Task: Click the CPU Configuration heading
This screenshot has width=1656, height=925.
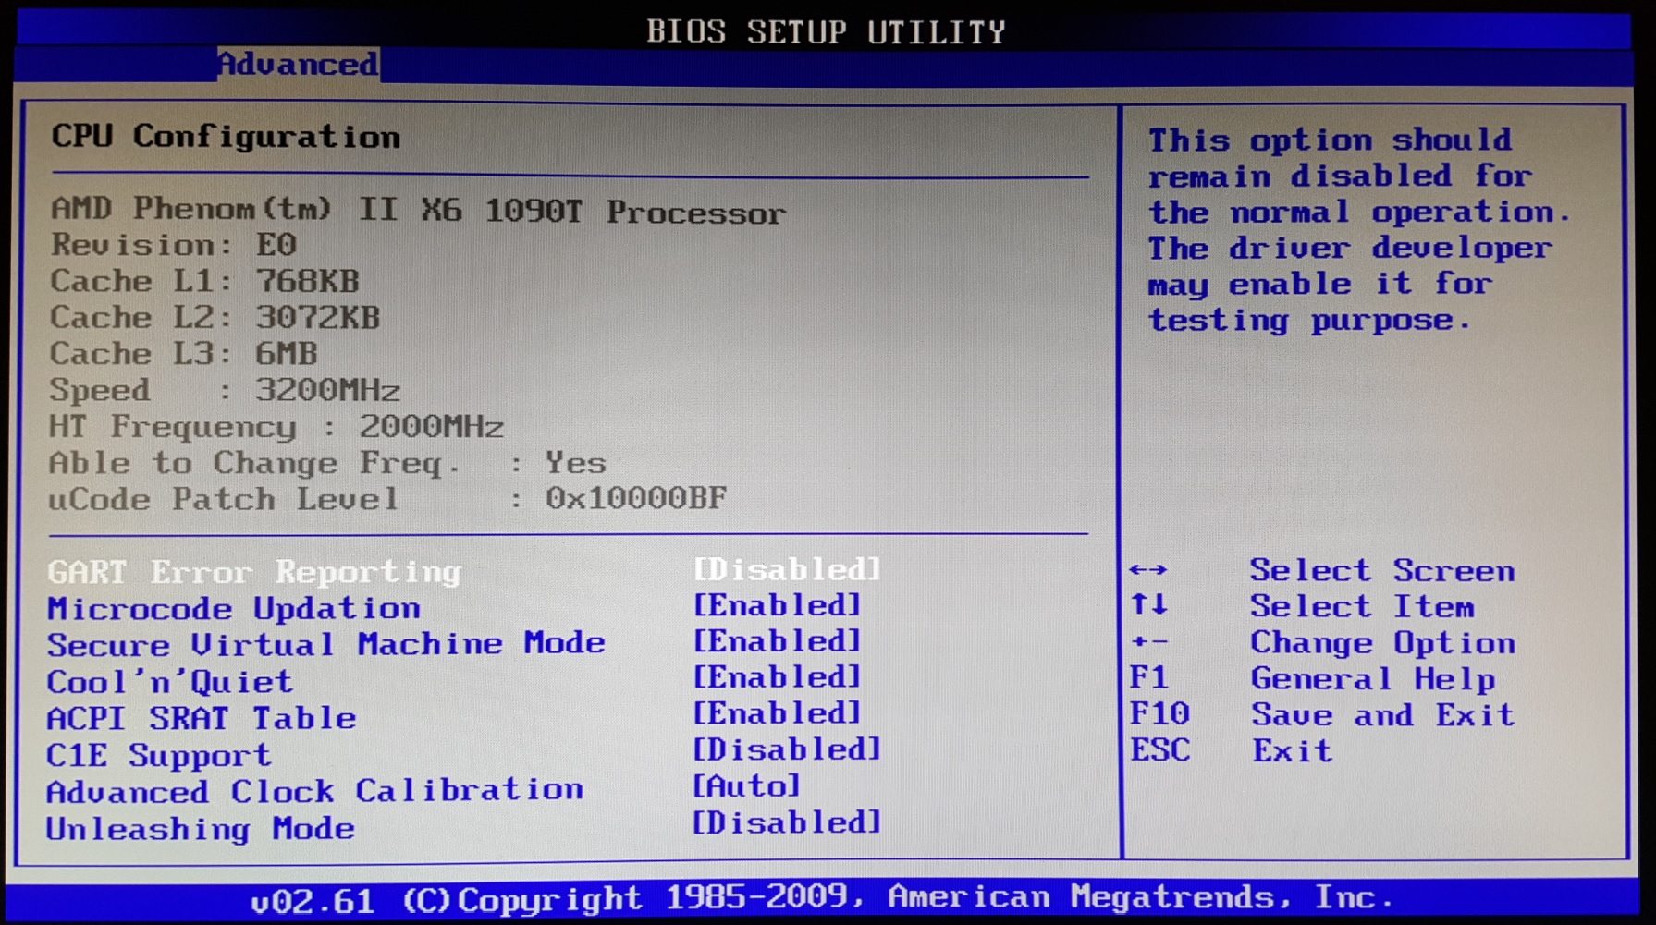Action: click(226, 137)
